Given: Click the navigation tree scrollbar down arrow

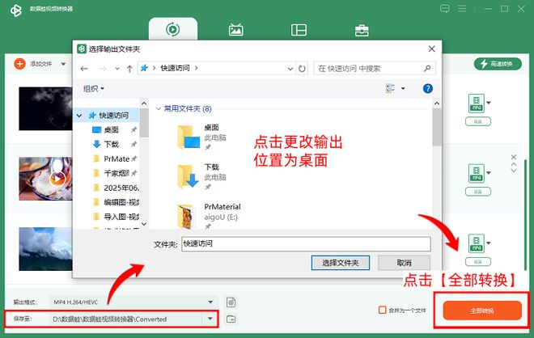Looking at the screenshot, I should 144,224.
